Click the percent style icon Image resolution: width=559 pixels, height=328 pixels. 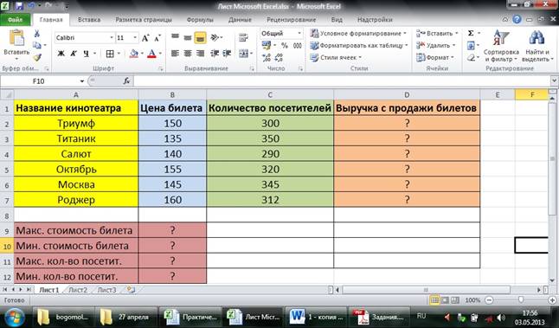pos(285,45)
